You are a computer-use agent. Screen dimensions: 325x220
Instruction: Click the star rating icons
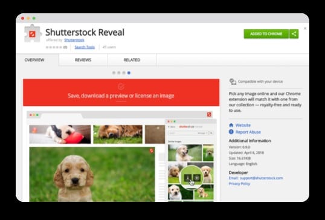(x=54, y=47)
